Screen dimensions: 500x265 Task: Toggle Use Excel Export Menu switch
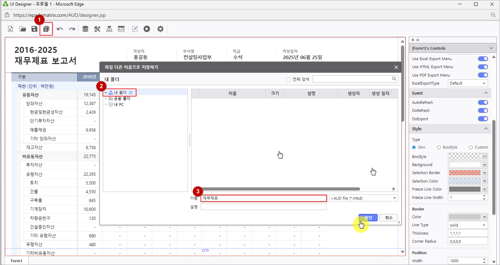(x=483, y=59)
